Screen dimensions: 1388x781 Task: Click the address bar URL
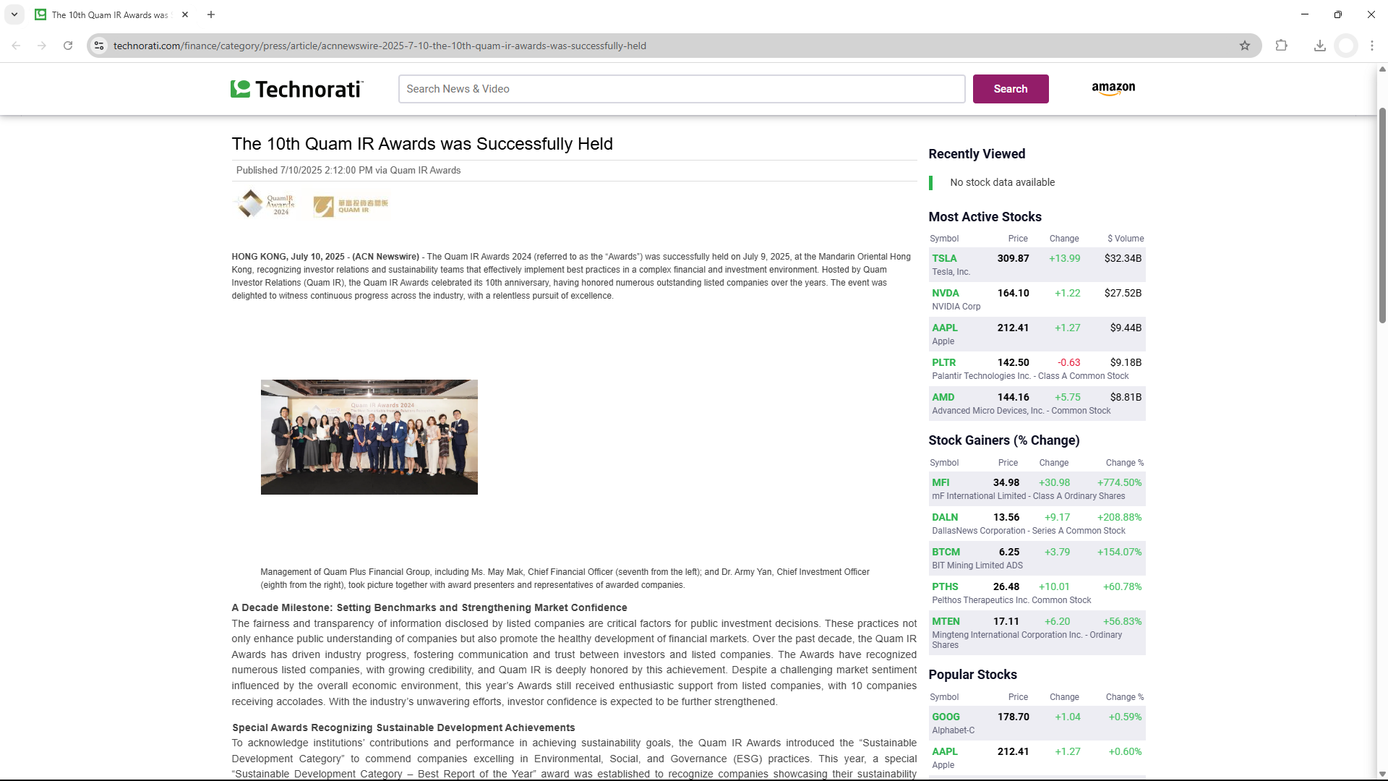(380, 46)
